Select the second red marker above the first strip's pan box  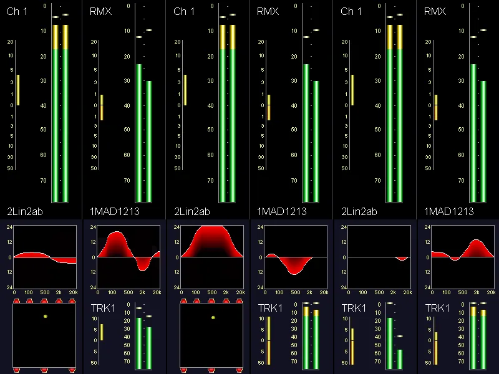pos(29,301)
